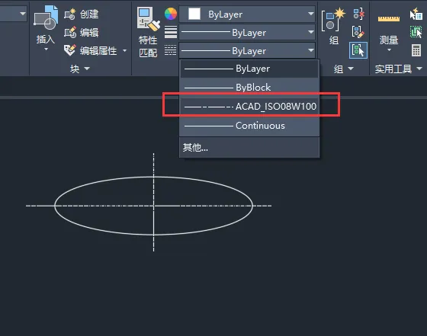Pick the ByBlock linetype entry
427x336 pixels.
point(249,88)
